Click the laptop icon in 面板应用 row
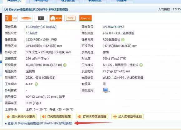 tap(106, 90)
